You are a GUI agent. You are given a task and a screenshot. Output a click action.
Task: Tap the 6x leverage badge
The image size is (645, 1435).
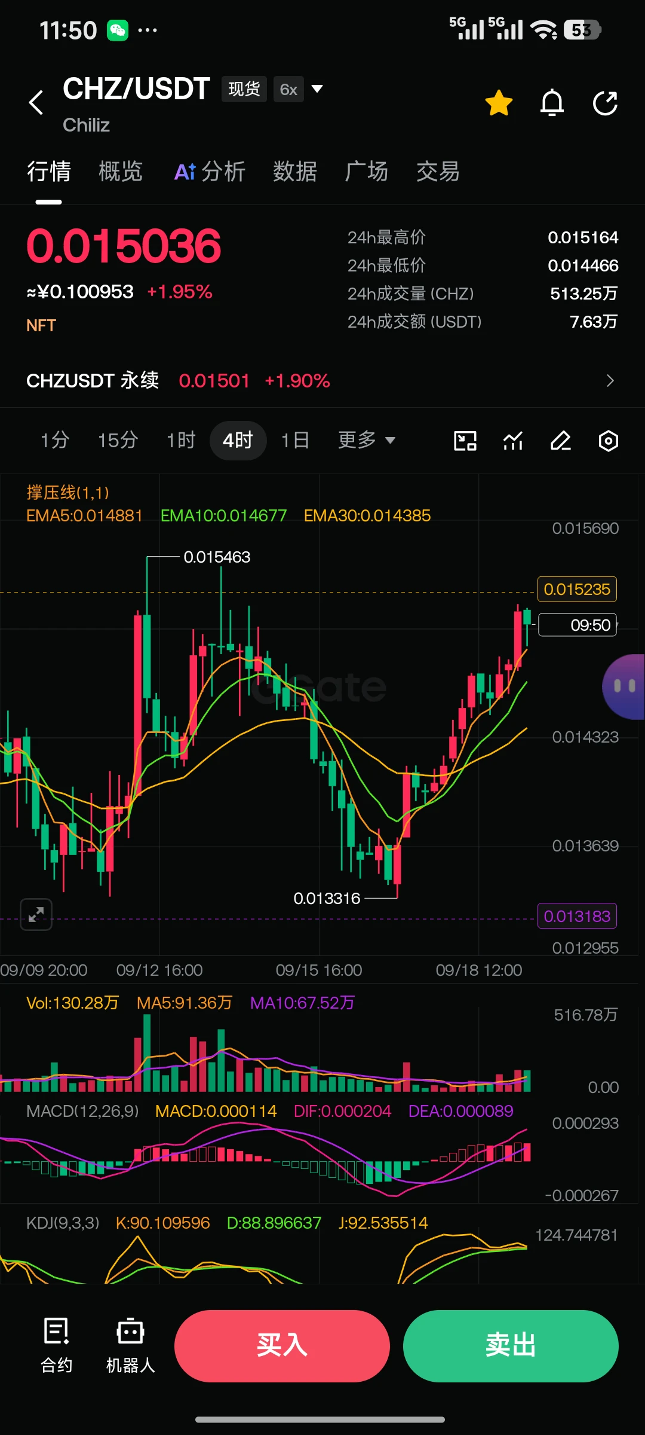pyautogui.click(x=288, y=89)
